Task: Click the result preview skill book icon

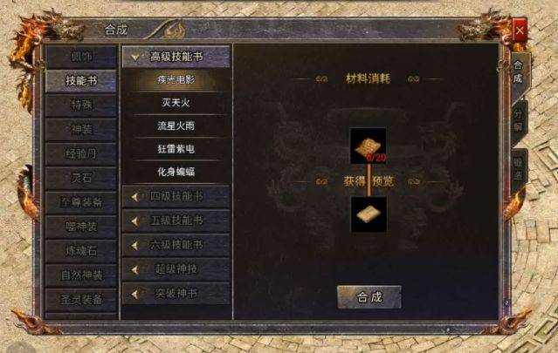Action: (369, 214)
